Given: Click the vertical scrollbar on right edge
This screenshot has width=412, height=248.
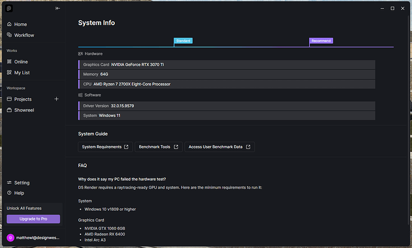Looking at the screenshot, I should 409,119.
